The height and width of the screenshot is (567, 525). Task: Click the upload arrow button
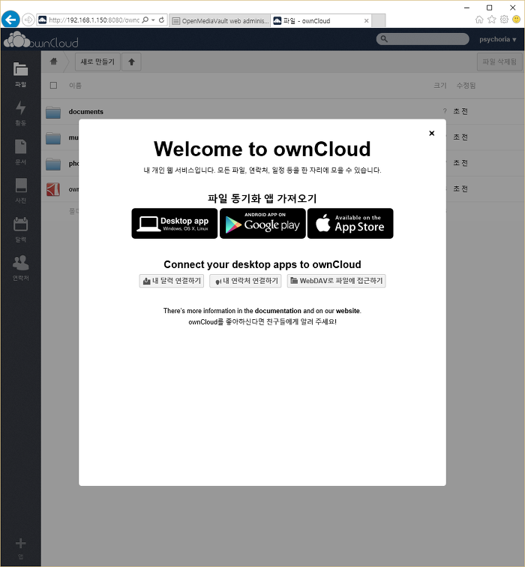(131, 62)
